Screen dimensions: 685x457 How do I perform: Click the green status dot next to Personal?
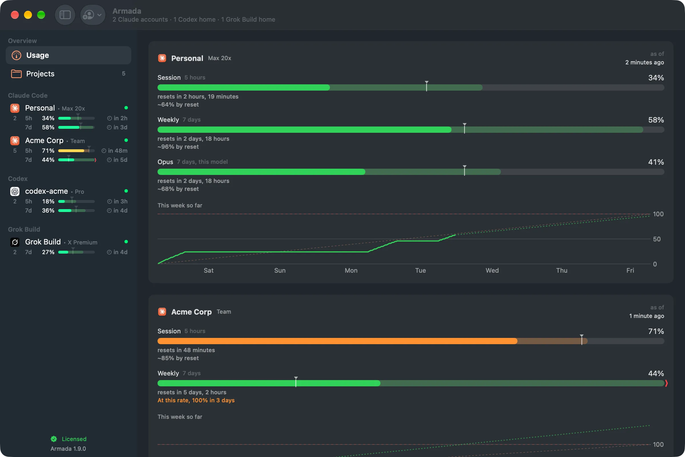coord(126,108)
